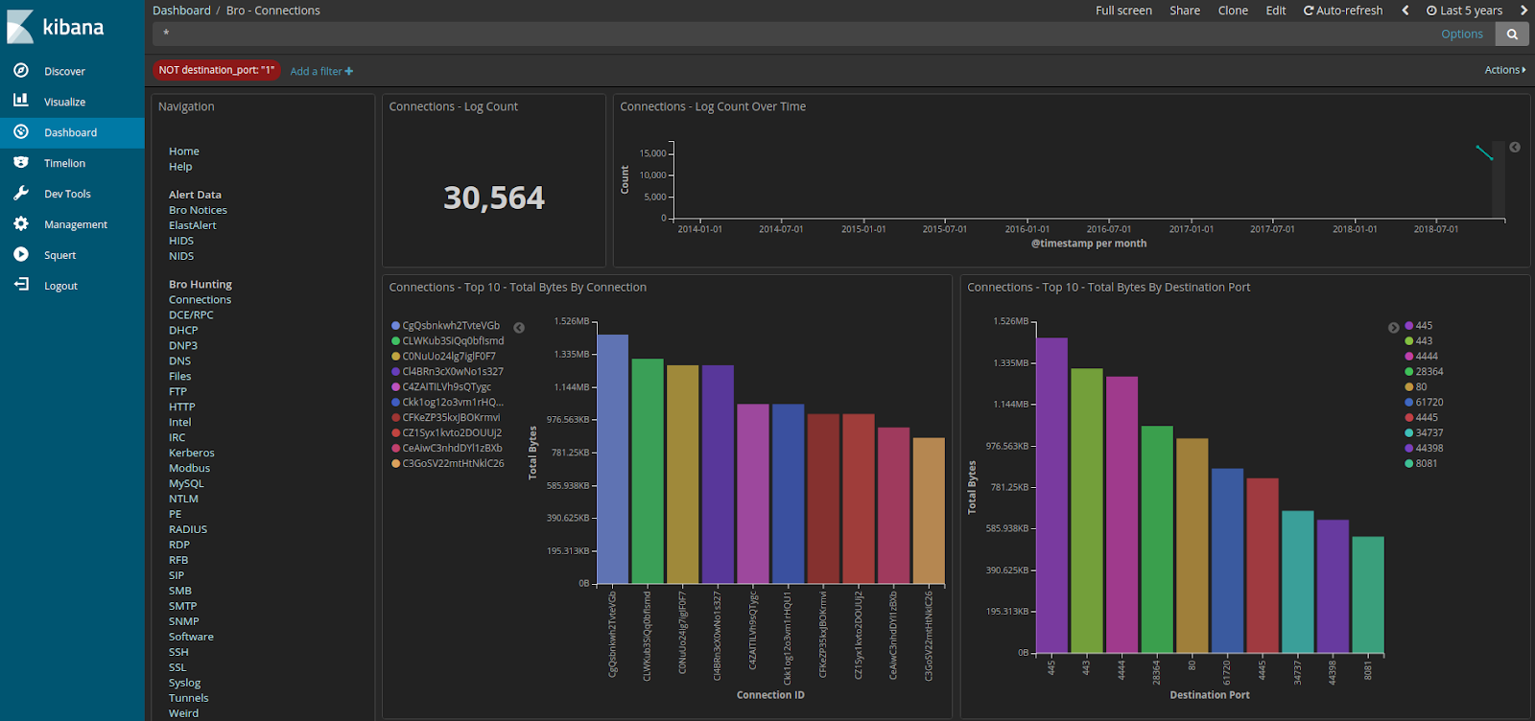Viewport: 1535px width, 721px height.
Task: Open the Actions dropdown
Action: (1505, 70)
